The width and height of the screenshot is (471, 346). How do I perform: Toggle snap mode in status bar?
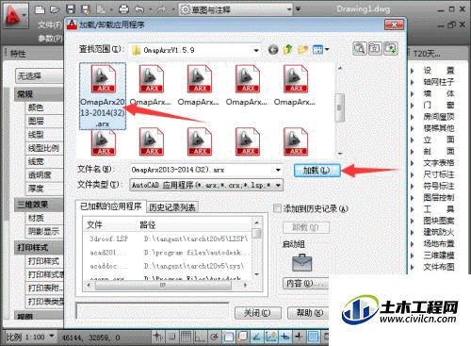[x=172, y=337]
